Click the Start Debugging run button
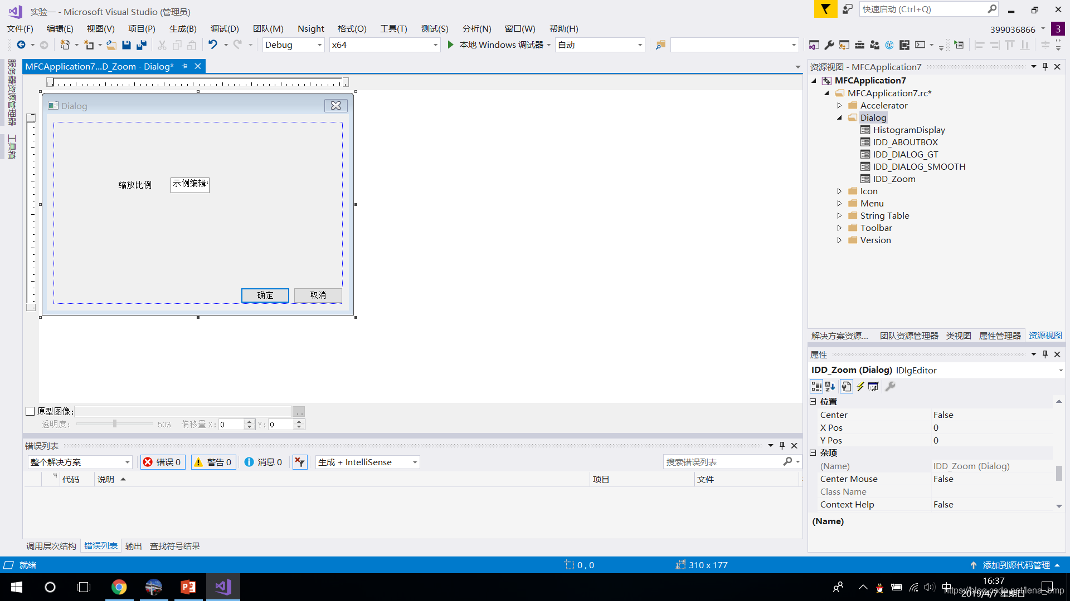1070x601 pixels. tap(450, 45)
